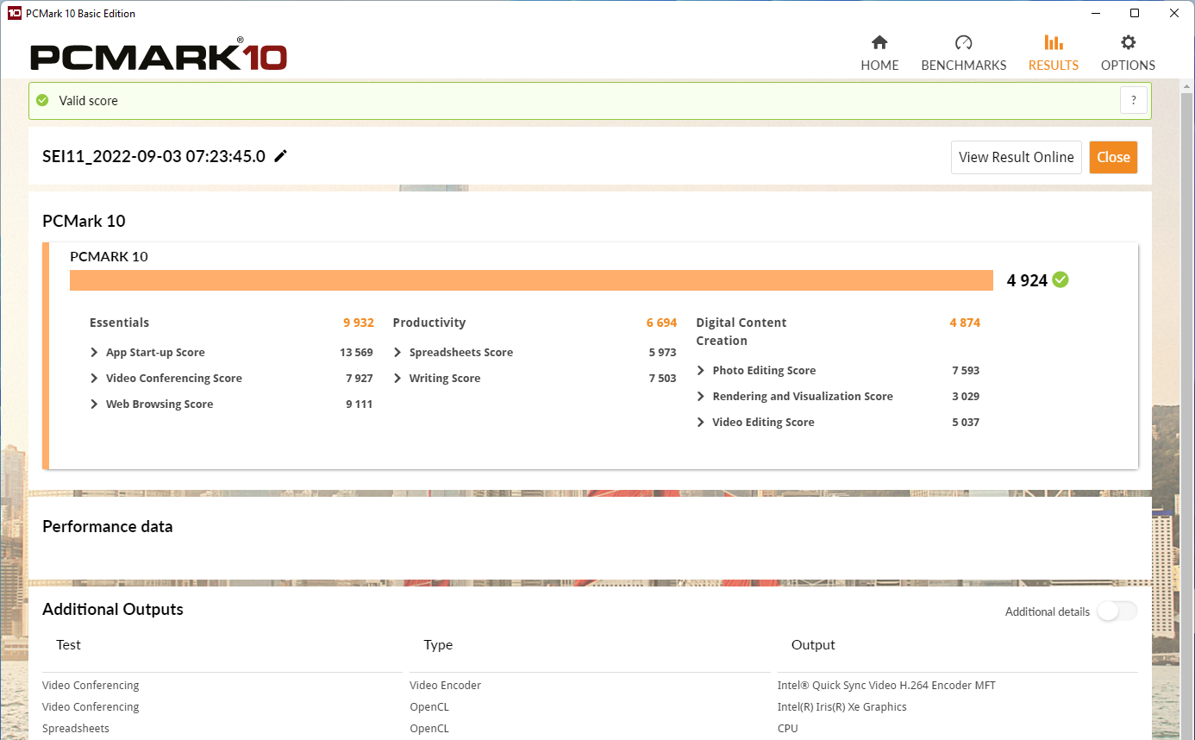Click the PCMARK 10 logo
This screenshot has width=1195, height=740.
click(x=159, y=56)
